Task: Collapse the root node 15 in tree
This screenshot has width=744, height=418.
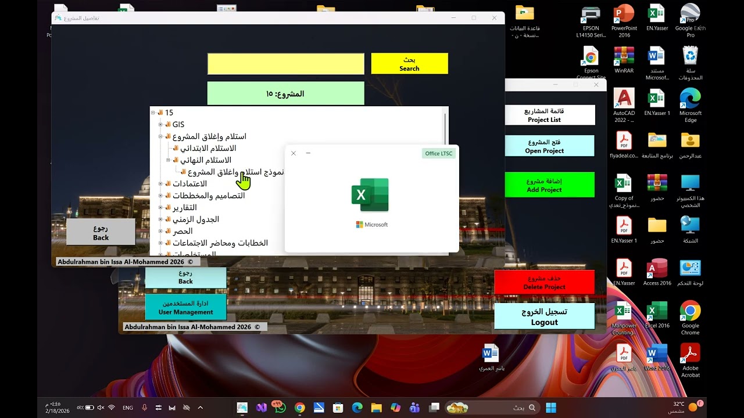Action: click(153, 113)
